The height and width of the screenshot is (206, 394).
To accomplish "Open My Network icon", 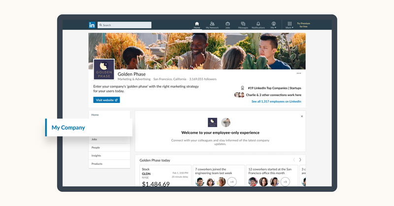I will pos(212,25).
